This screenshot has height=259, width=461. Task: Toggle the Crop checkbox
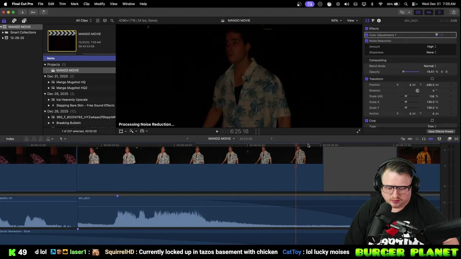click(367, 121)
